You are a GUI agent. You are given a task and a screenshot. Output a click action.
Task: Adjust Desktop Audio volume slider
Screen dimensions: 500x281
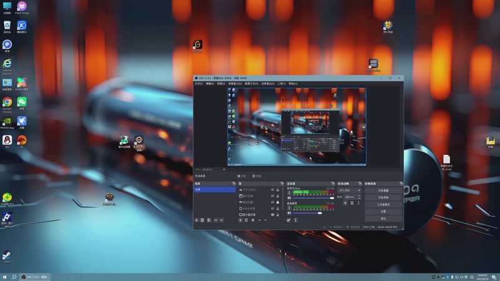(x=314, y=213)
